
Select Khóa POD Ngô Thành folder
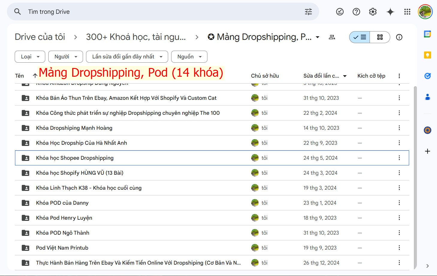click(x=212, y=233)
